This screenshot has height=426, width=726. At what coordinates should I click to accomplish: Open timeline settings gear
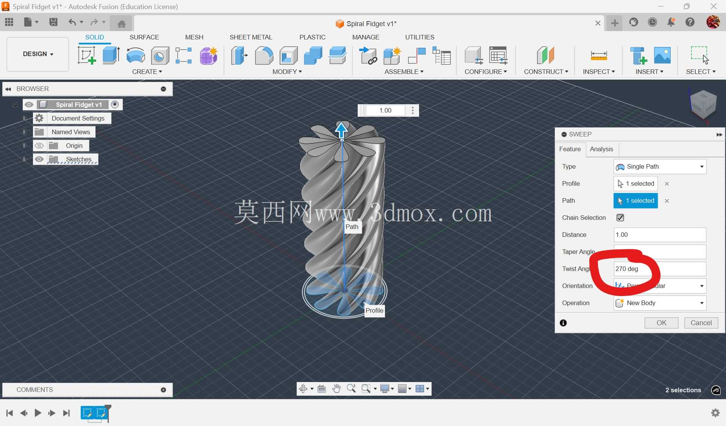(715, 413)
